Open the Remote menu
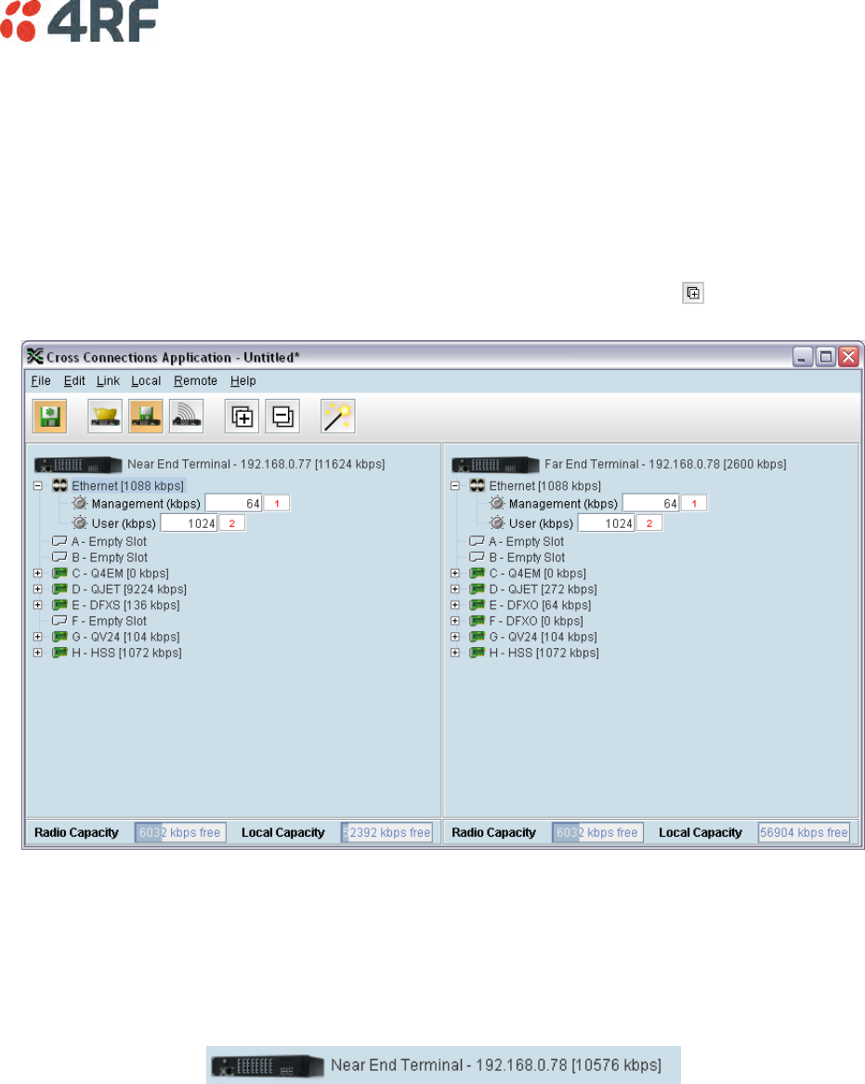 195,381
